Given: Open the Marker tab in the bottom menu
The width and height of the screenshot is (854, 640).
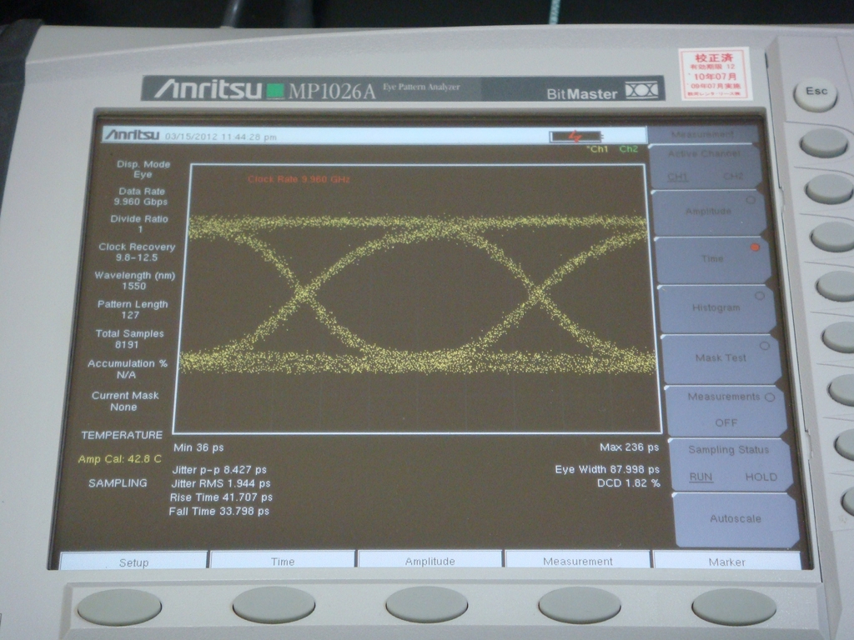Looking at the screenshot, I should tap(726, 562).
